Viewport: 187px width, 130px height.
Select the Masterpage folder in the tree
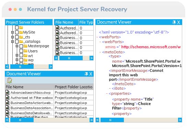click(x=38, y=46)
